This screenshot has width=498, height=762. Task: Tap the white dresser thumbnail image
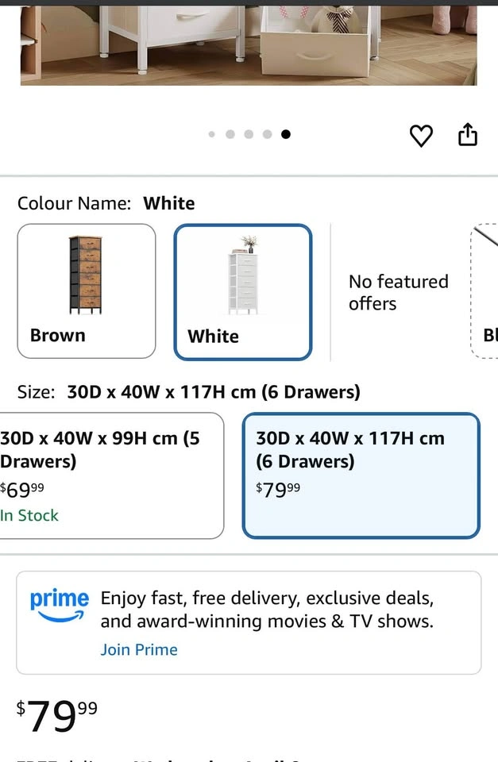tap(244, 275)
